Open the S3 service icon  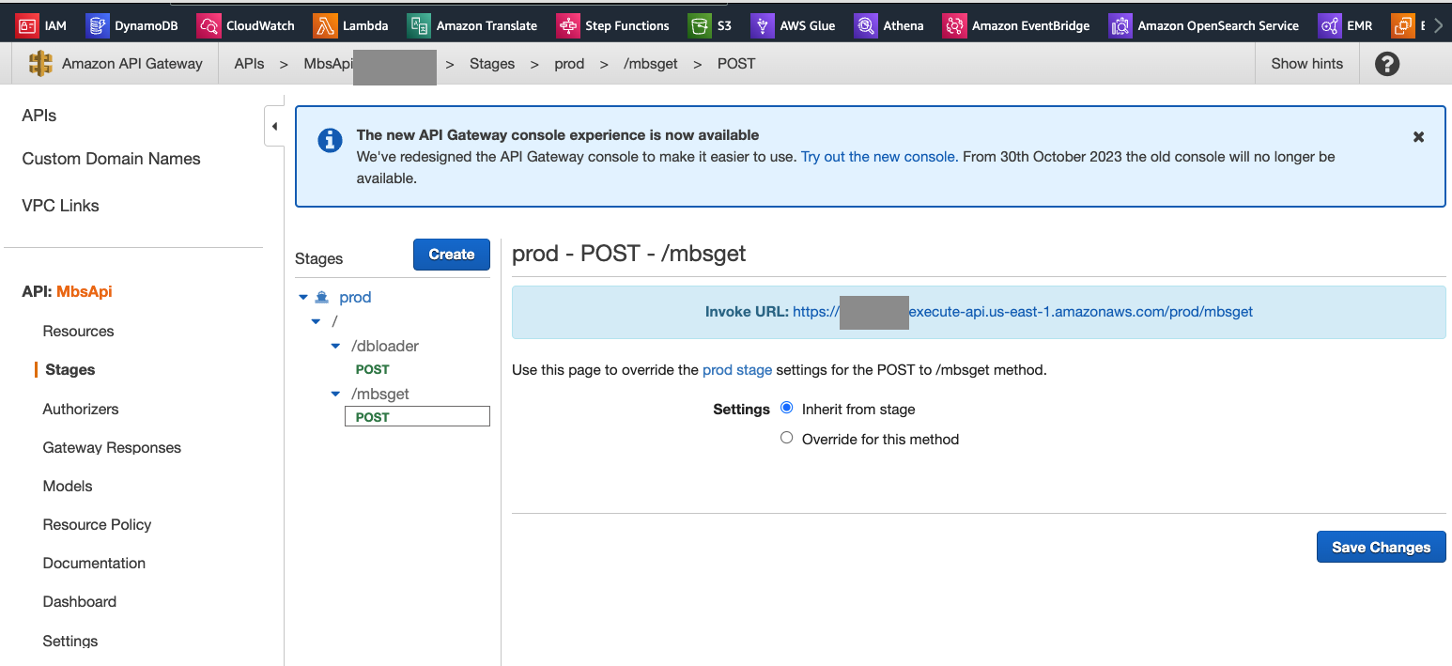(700, 25)
